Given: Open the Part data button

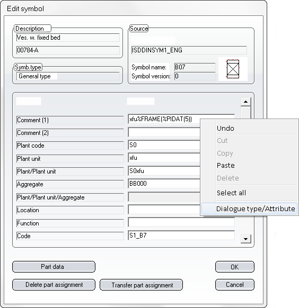Looking at the screenshot, I should pos(54,267).
